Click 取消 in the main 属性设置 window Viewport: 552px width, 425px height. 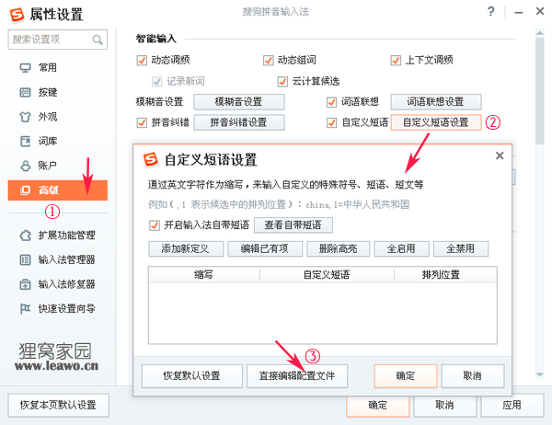pos(445,406)
